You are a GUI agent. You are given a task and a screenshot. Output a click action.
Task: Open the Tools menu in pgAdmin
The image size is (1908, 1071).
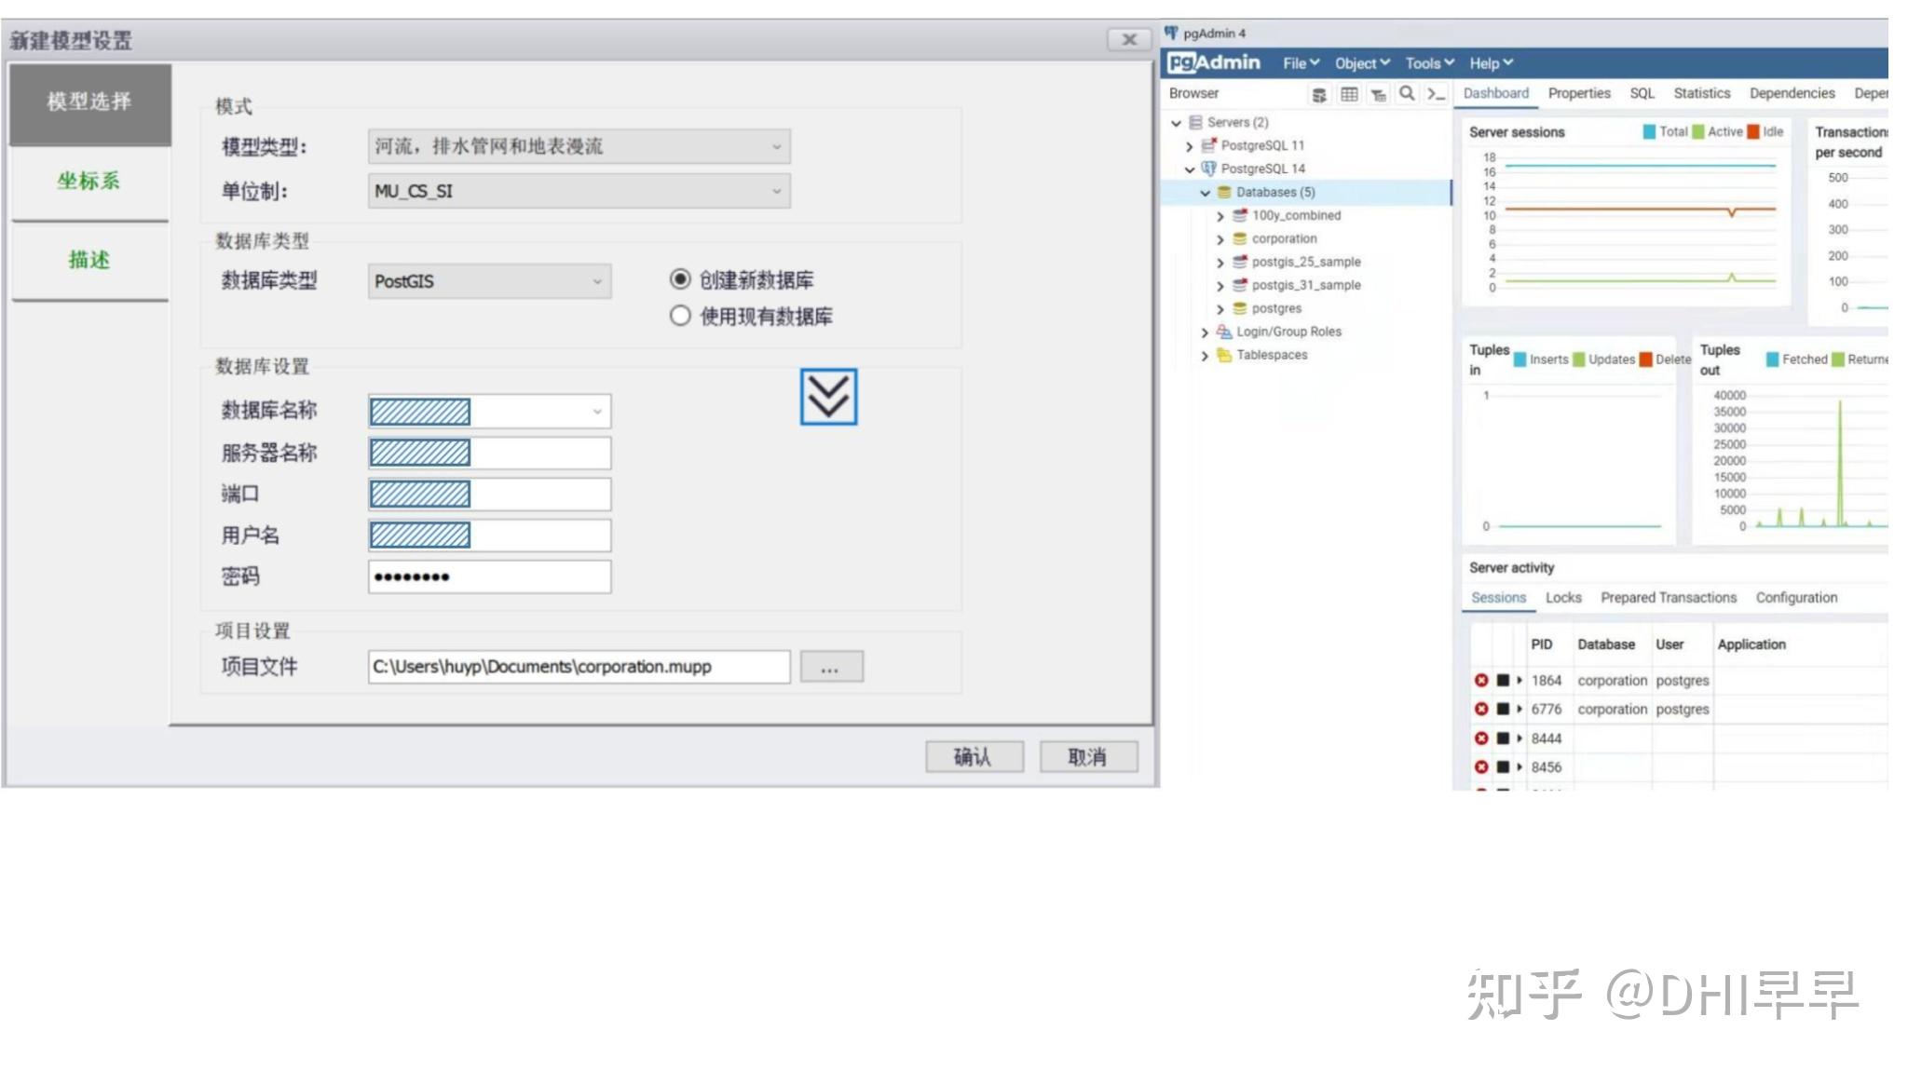pyautogui.click(x=1428, y=63)
